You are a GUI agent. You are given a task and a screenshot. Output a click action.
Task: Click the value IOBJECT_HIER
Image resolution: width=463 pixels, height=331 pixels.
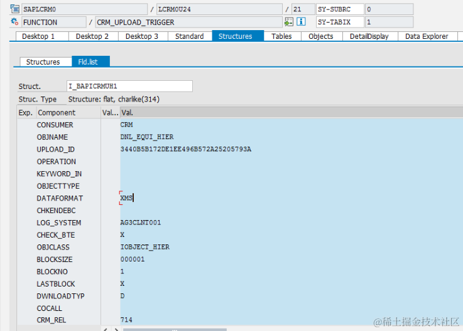tap(144, 247)
